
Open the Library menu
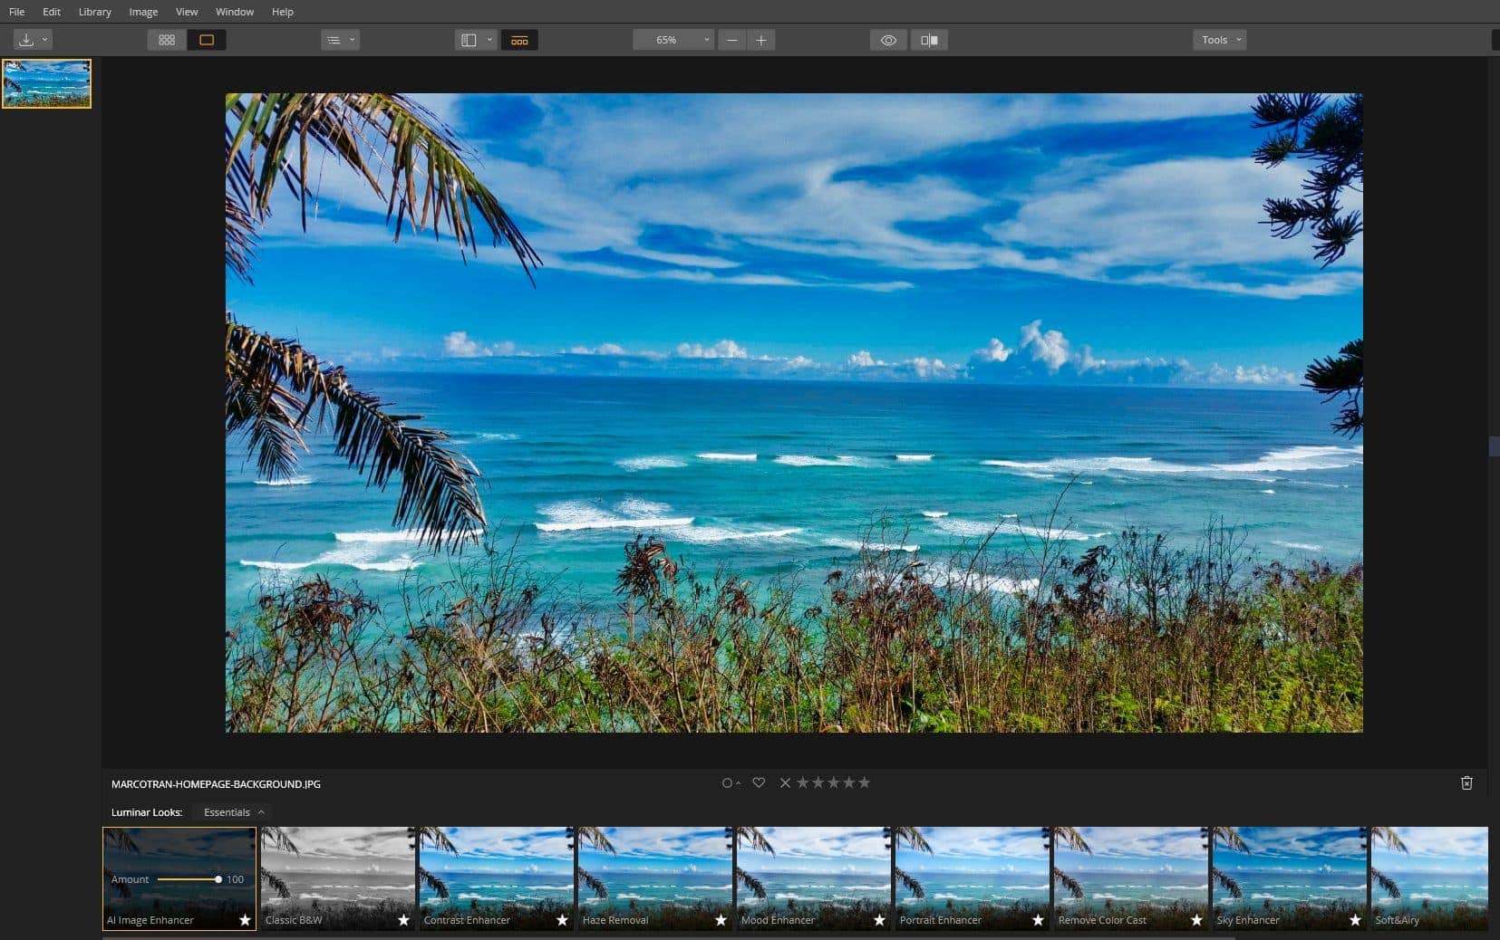94,11
